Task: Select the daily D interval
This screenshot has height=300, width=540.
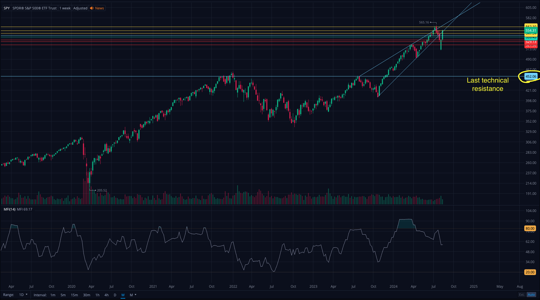Action: click(x=115, y=295)
